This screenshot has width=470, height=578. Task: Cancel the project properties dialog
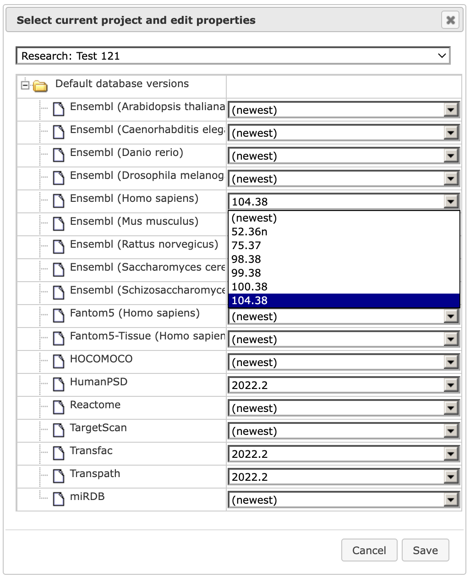[369, 550]
